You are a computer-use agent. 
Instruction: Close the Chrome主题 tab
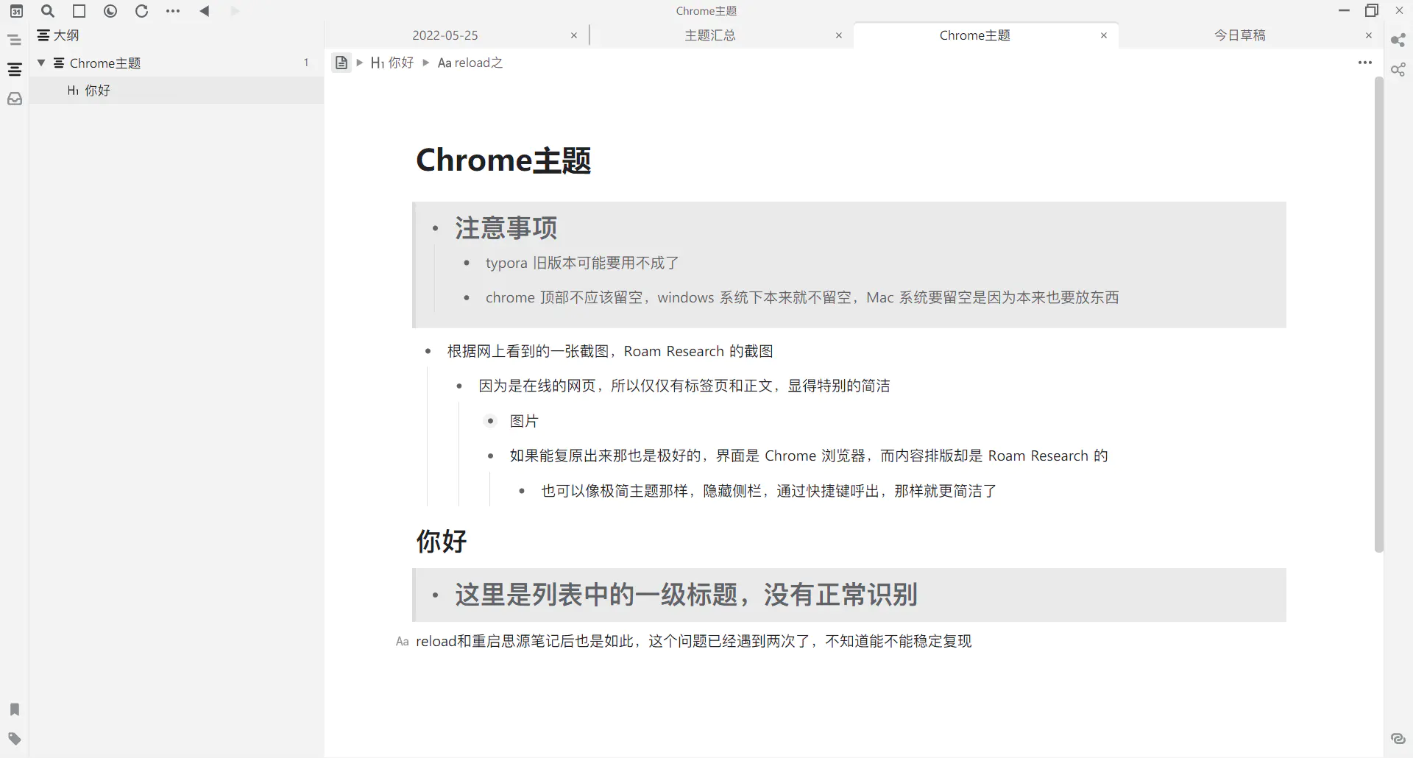pyautogui.click(x=1104, y=35)
